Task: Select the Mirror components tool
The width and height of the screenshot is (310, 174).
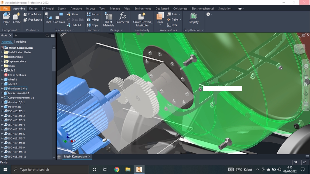Action: 93,20
